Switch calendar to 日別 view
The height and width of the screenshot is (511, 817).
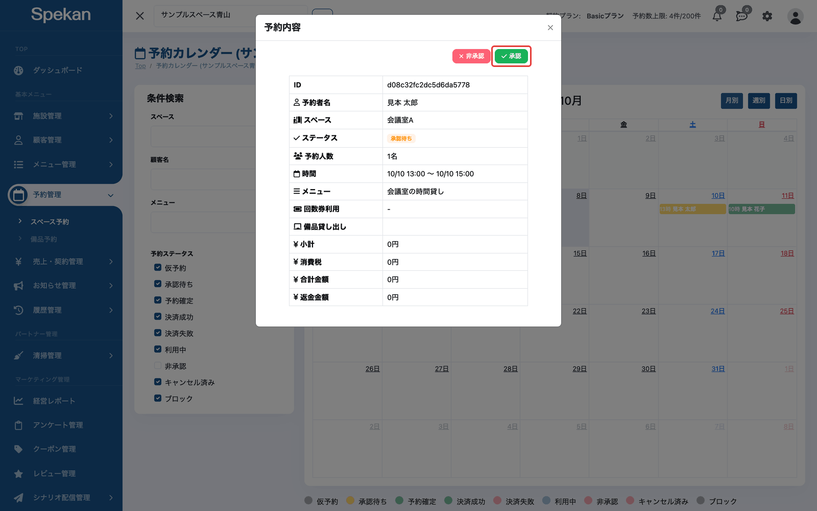(786, 101)
